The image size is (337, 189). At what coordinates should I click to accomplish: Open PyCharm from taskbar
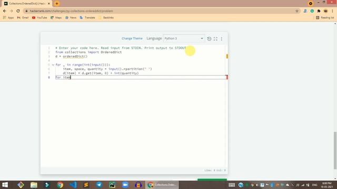112,185
